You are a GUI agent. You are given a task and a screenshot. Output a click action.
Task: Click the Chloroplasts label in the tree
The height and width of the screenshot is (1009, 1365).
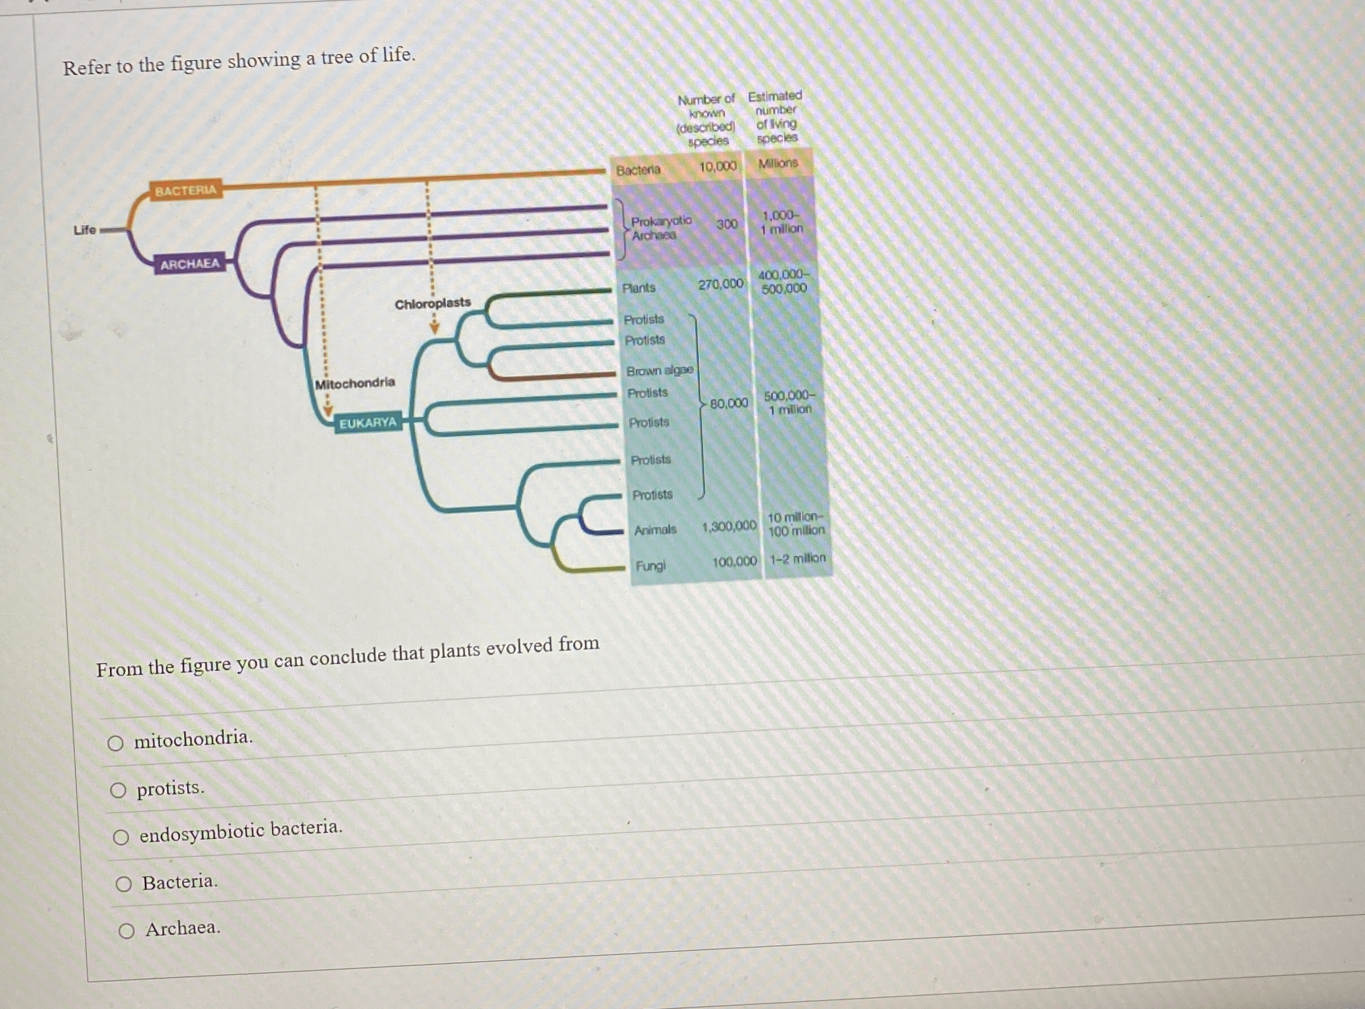coord(432,303)
